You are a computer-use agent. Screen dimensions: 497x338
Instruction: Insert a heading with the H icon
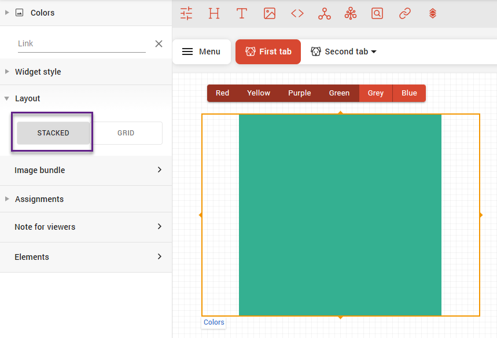(x=213, y=13)
